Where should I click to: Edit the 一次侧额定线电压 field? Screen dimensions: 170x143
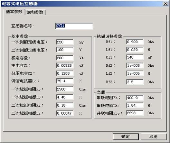65,42
